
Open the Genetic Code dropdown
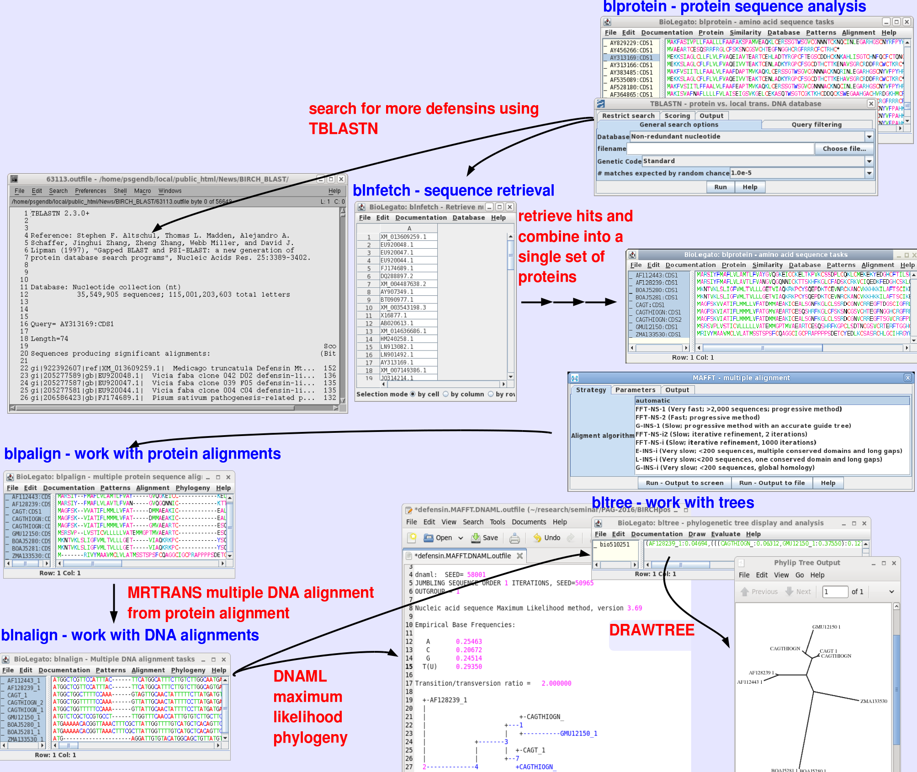pos(869,161)
